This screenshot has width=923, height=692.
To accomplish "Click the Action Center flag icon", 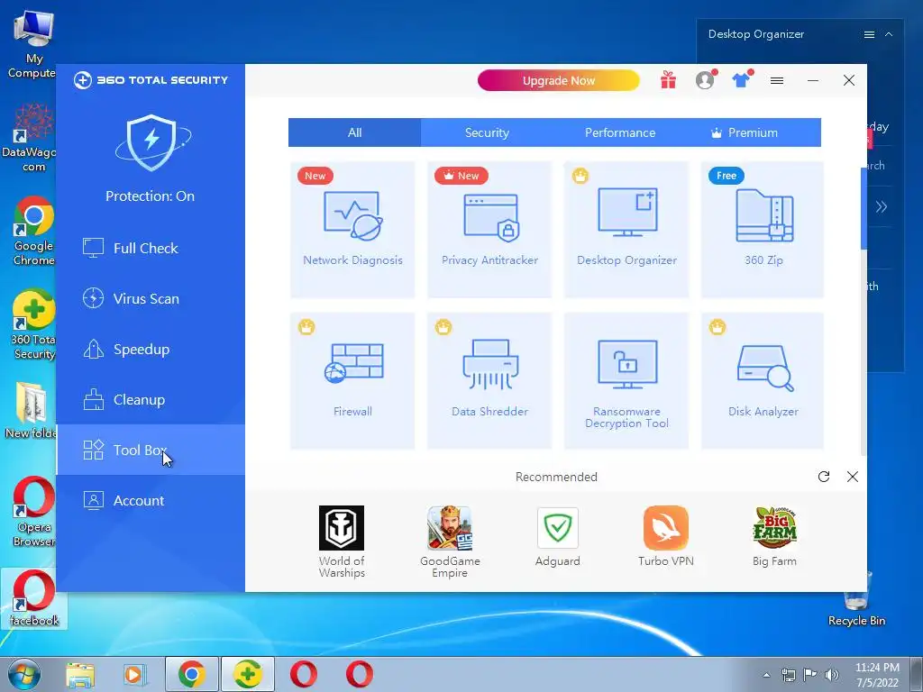I will pyautogui.click(x=810, y=675).
